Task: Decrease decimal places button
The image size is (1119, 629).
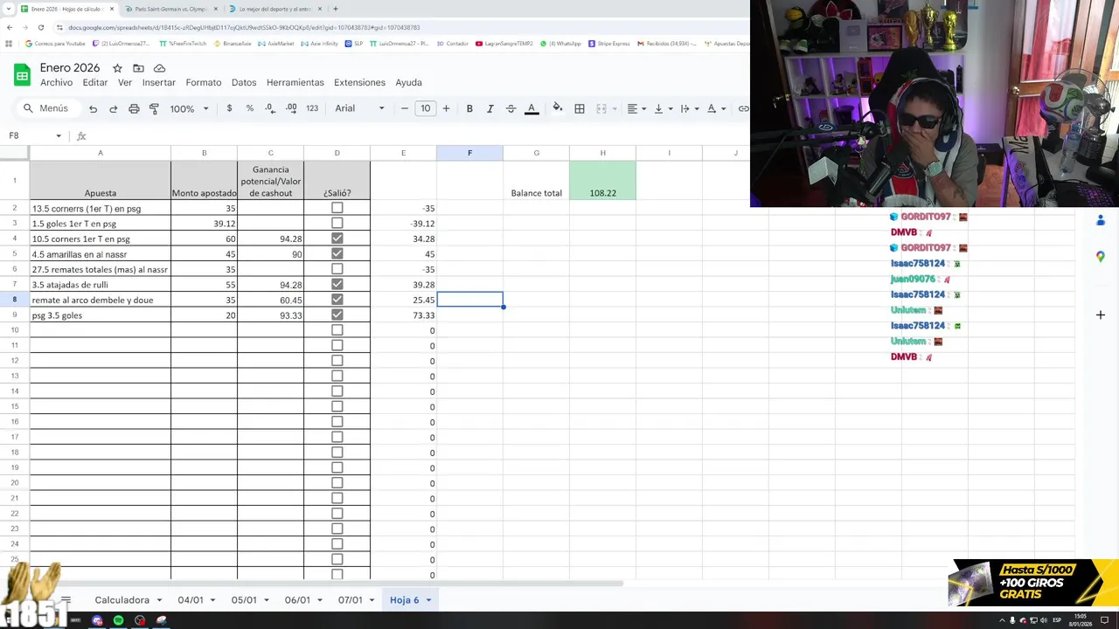Action: (269, 108)
